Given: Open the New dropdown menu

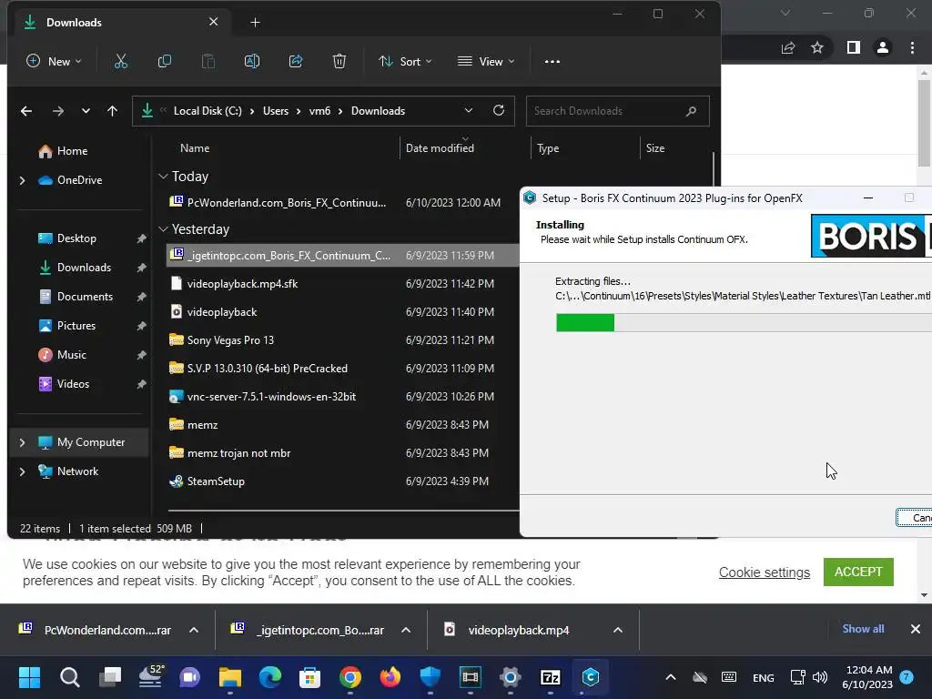Looking at the screenshot, I should [54, 61].
